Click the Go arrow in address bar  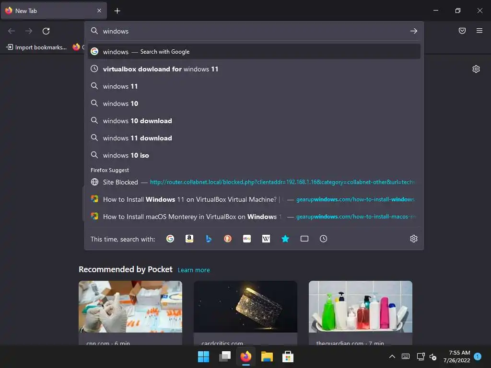[414, 31]
